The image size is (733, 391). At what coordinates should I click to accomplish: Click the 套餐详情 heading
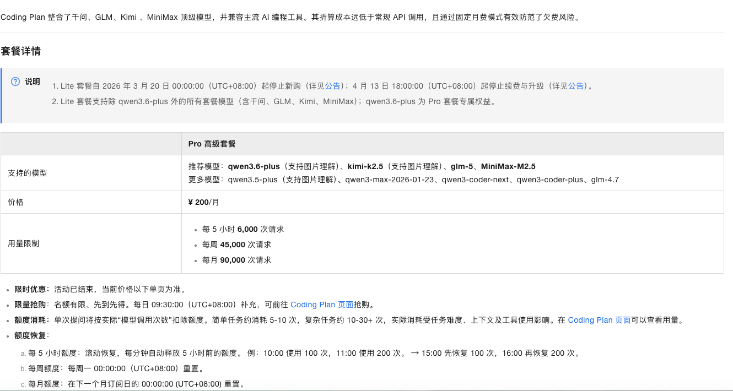(21, 51)
